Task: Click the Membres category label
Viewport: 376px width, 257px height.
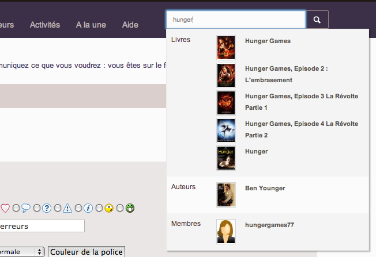Action: tap(186, 224)
